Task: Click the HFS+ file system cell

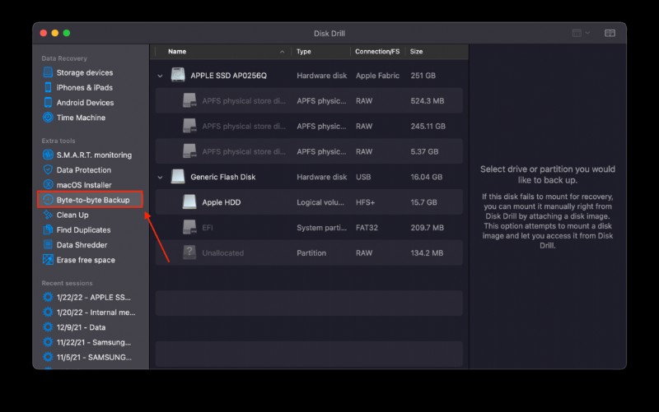Action: tap(365, 202)
